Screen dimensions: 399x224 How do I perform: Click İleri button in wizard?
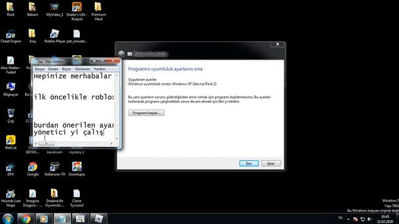pyautogui.click(x=249, y=163)
